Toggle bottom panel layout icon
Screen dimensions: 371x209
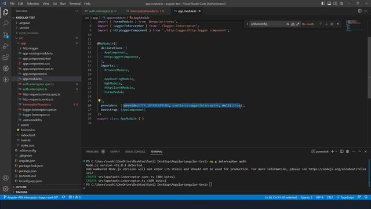pos(329,3)
